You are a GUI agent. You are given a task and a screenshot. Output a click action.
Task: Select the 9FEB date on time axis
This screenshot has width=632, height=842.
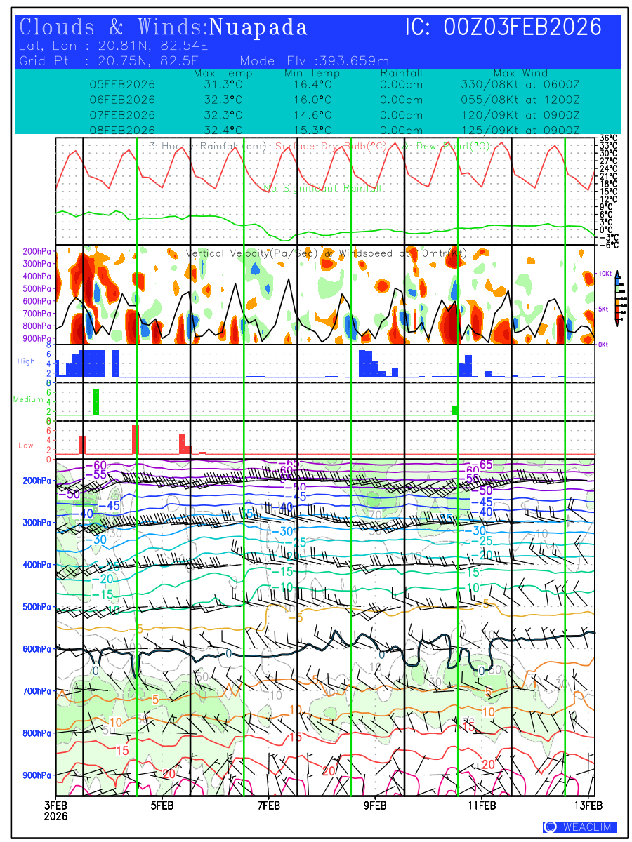click(x=376, y=806)
